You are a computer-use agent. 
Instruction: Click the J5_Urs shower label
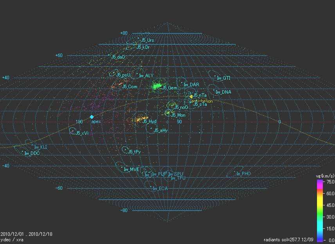148,40
